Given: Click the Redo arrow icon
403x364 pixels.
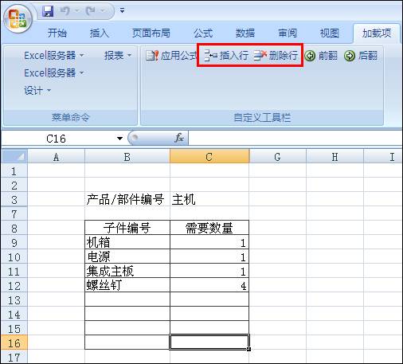Looking at the screenshot, I should (91, 11).
